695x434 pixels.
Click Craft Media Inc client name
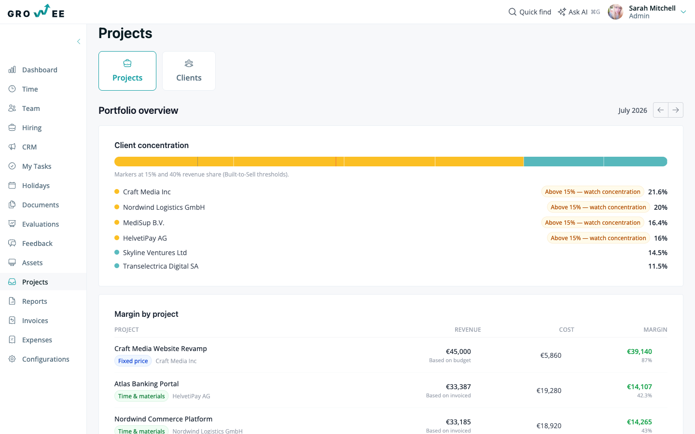click(147, 192)
